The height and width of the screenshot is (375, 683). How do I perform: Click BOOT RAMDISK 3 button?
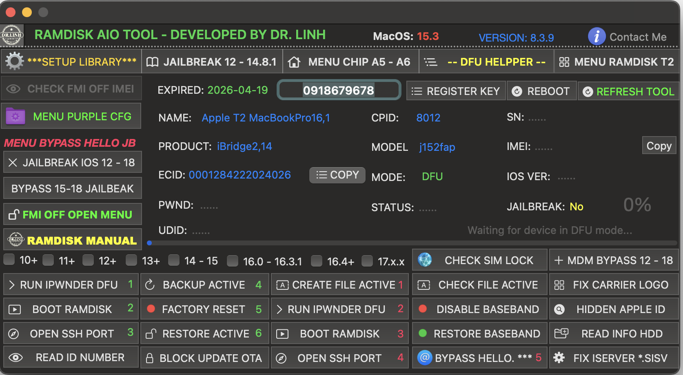tap(340, 333)
